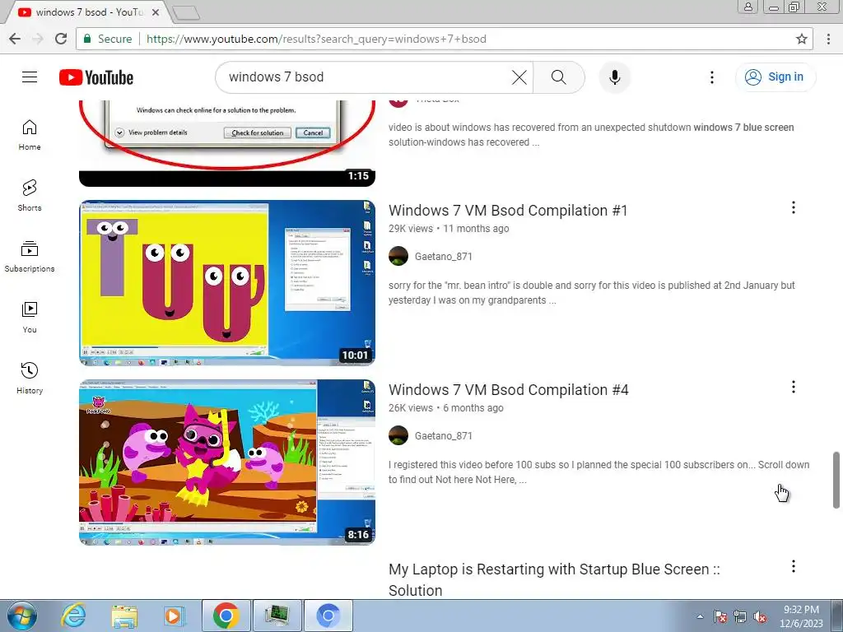Click the magnifier search button
The image size is (843, 632).
(x=559, y=77)
